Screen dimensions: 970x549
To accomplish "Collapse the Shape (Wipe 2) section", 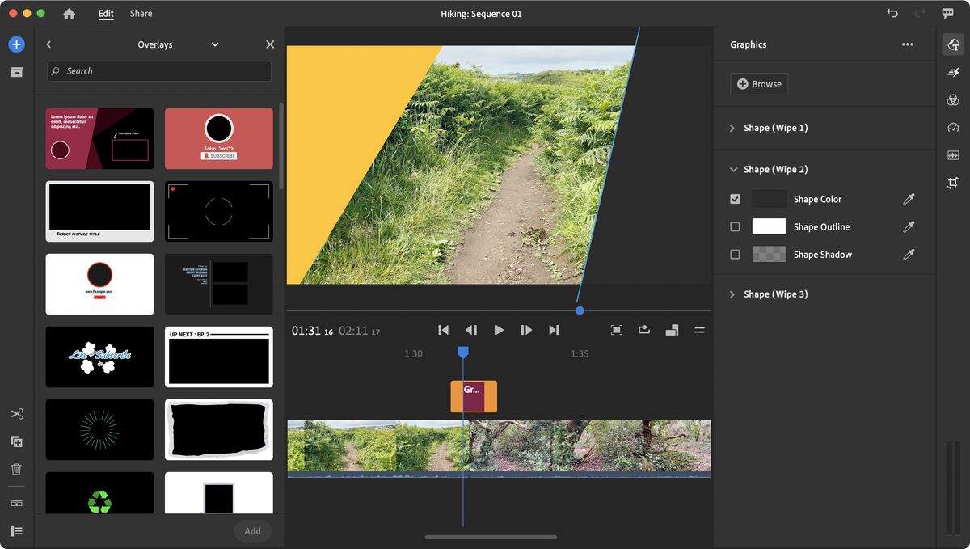I will pos(732,169).
